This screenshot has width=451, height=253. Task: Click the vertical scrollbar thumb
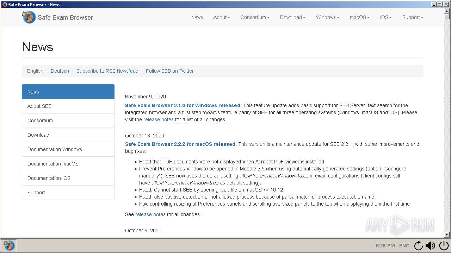[447, 17]
